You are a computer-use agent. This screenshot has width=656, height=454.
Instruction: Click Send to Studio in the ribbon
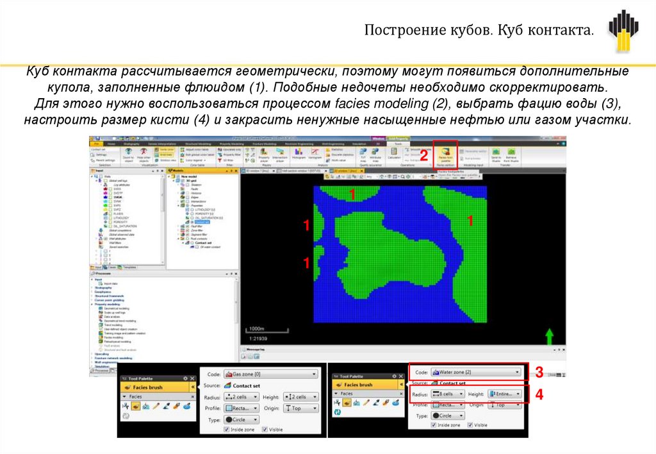496,155
